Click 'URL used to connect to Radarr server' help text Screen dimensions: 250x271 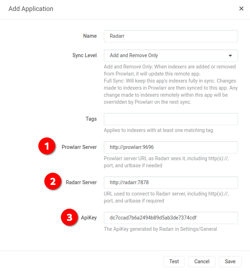(166, 197)
